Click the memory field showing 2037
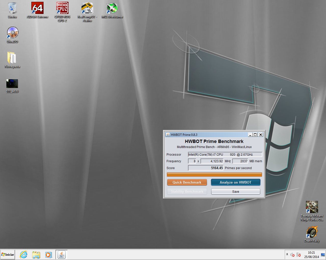 coord(240,161)
